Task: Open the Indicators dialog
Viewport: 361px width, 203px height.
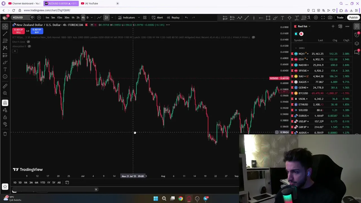Action: coord(126,17)
